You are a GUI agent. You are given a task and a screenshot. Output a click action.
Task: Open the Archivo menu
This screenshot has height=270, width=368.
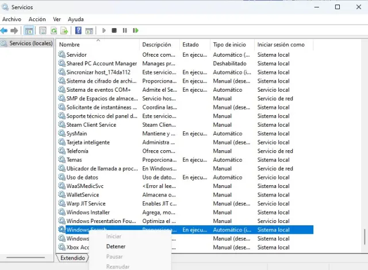[11, 19]
